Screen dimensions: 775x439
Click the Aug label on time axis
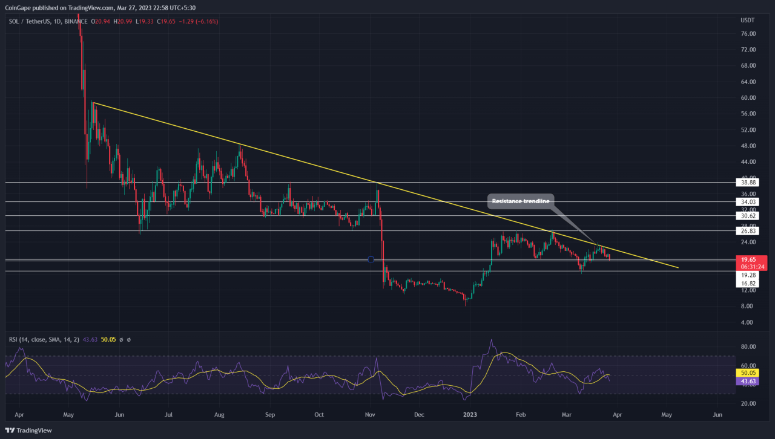pos(219,415)
